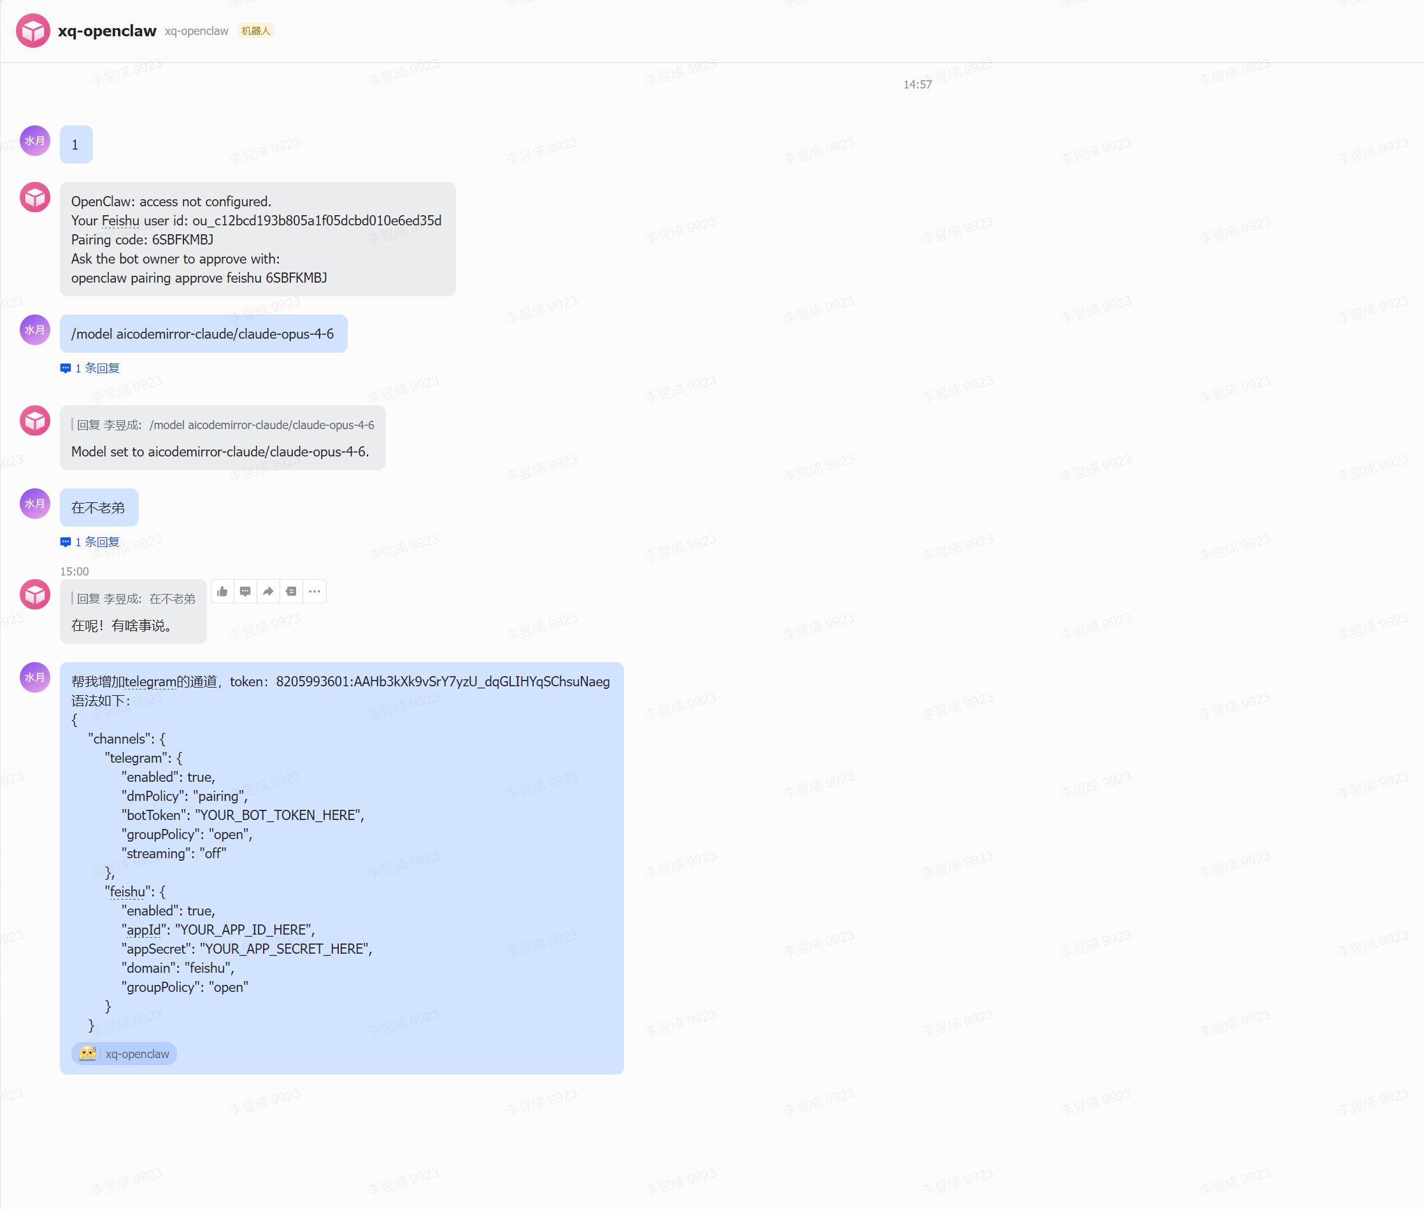Click the line starting "帮我增加telegram的通道"

click(341, 682)
